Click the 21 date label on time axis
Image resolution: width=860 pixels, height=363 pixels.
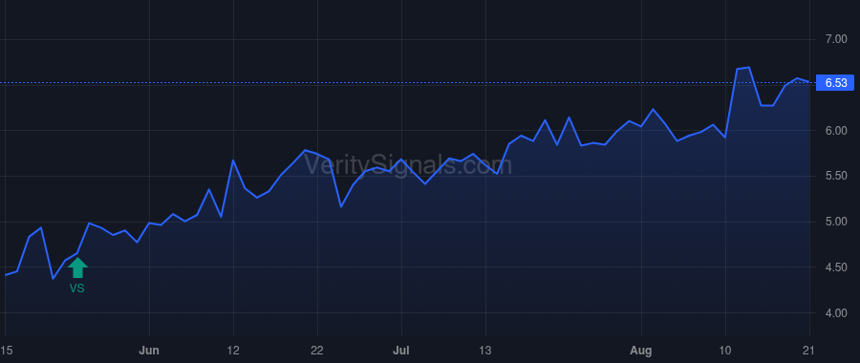[809, 350]
